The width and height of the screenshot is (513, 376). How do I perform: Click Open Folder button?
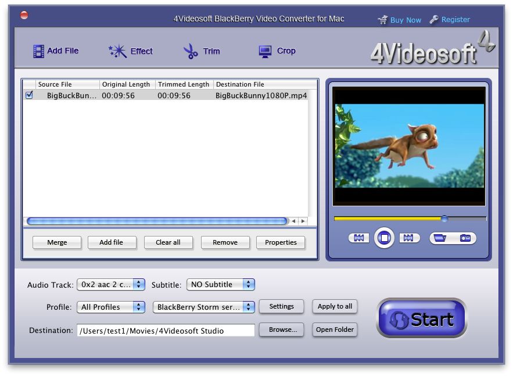tap(335, 330)
